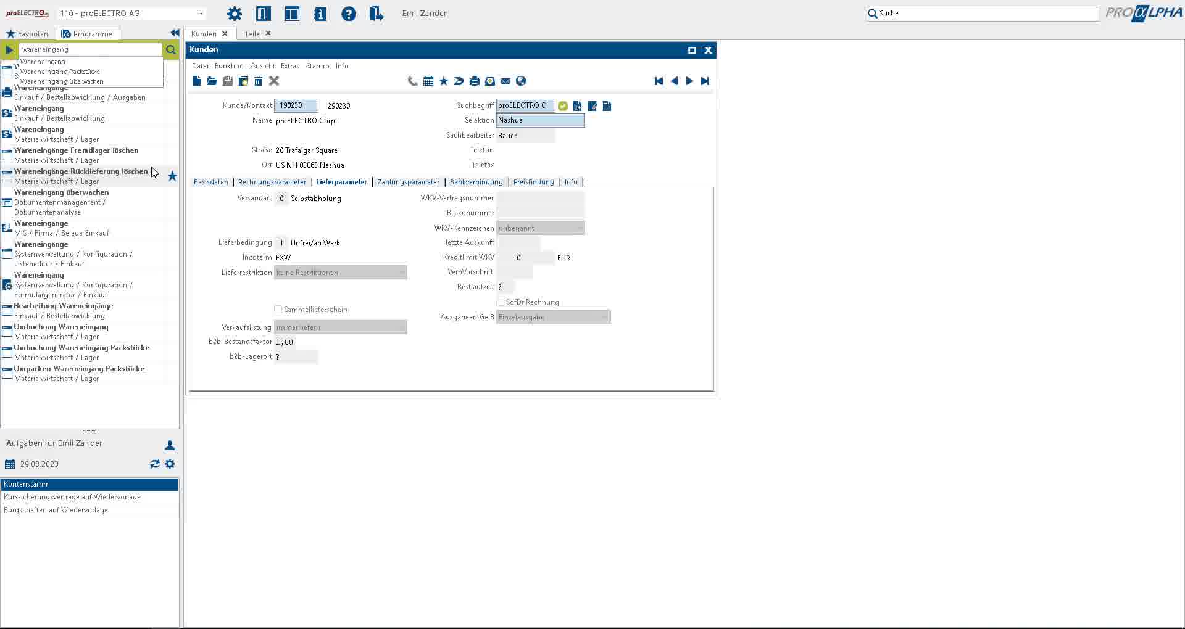Click the printer icon in Kunden toolbar
This screenshot has width=1185, height=629.
pos(475,81)
